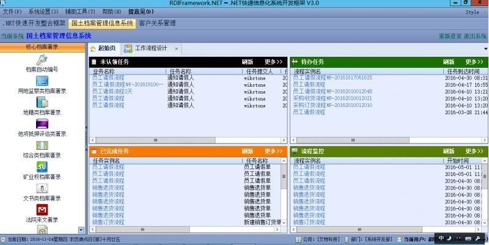Open the Style menu
This screenshot has width=489, height=245.
(472, 12)
